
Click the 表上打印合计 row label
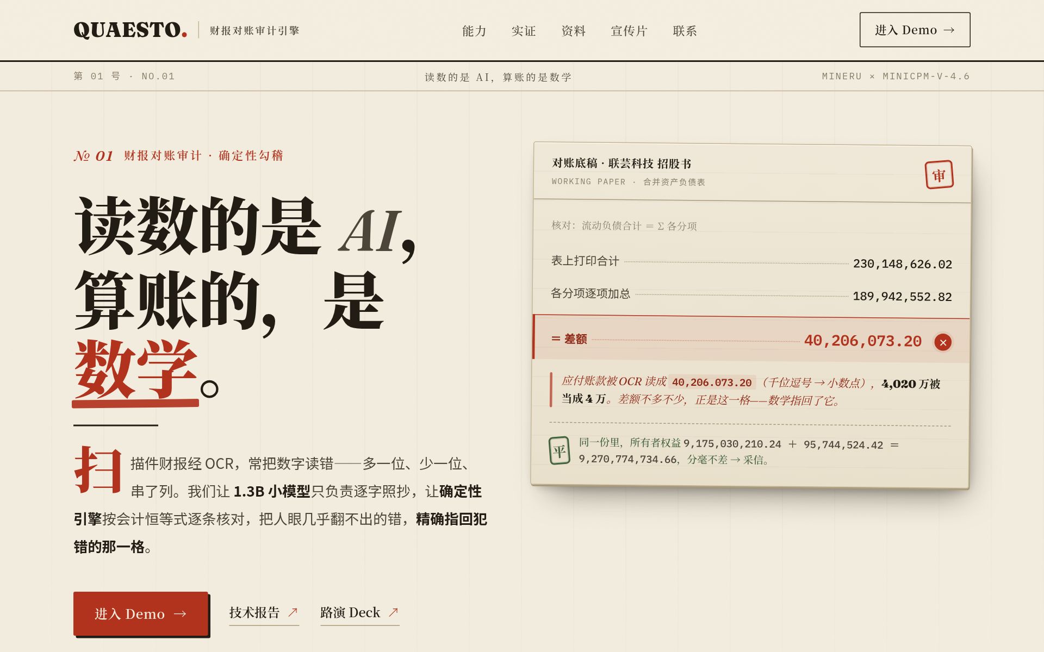pos(585,261)
